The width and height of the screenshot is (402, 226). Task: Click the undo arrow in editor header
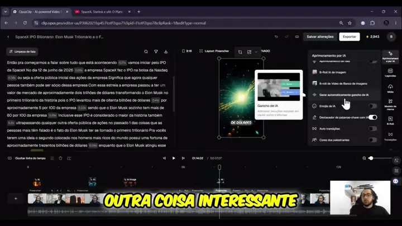[x=276, y=37]
